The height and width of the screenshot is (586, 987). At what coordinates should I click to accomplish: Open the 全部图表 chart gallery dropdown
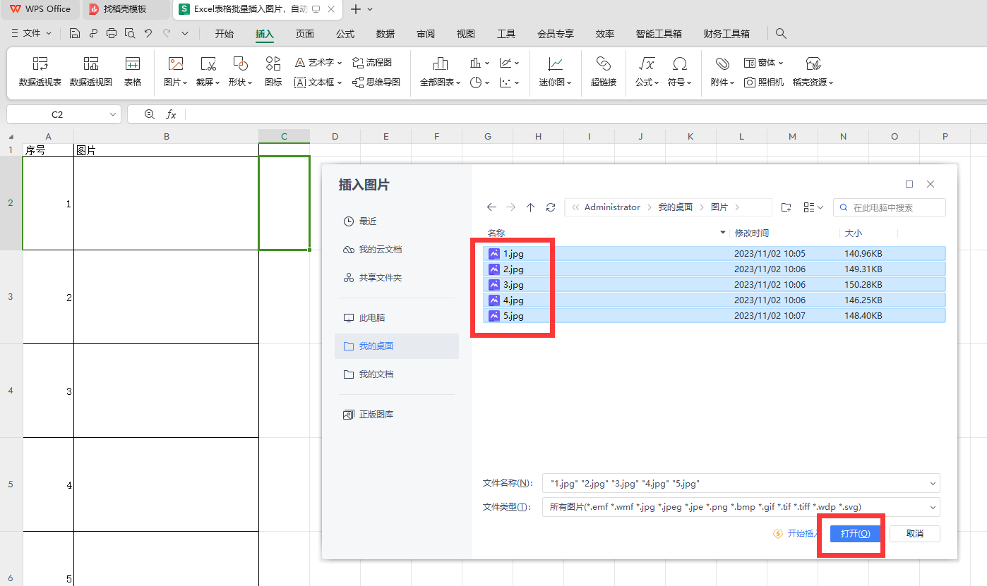pos(438,82)
